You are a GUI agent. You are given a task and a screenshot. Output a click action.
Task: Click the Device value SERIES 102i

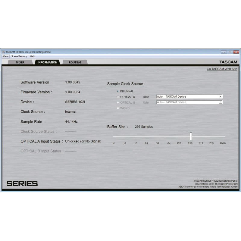point(75,102)
